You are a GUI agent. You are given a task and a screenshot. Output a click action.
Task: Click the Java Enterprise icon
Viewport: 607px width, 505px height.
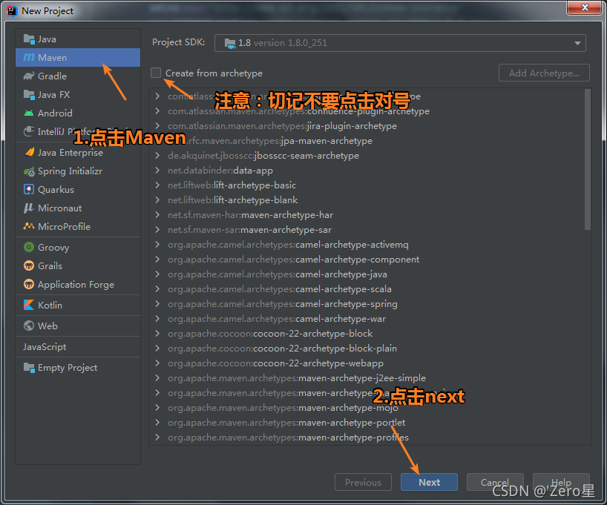coord(29,153)
